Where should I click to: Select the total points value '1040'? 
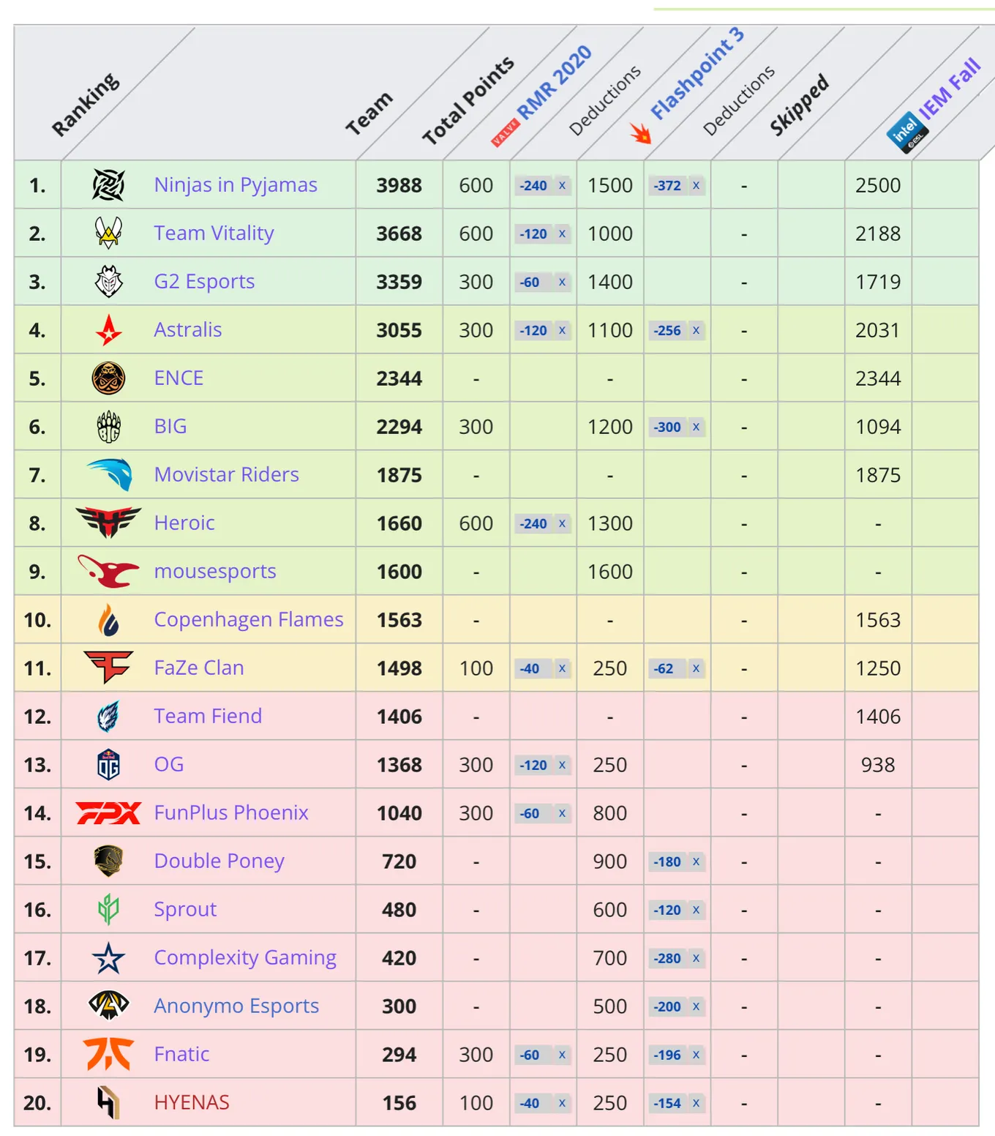(x=399, y=813)
